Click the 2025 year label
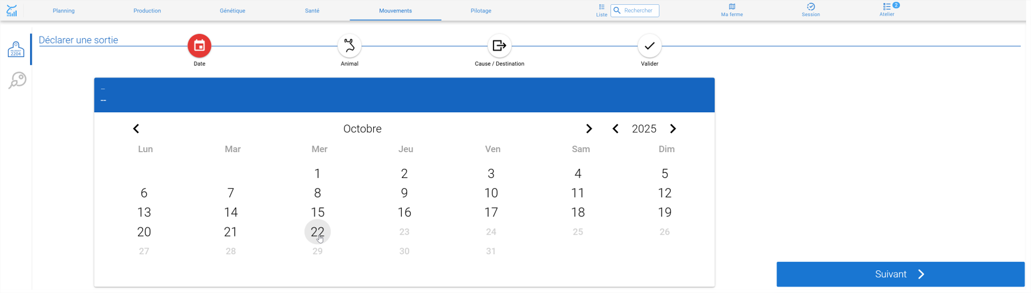Viewport: 1031px width, 293px height. point(644,128)
